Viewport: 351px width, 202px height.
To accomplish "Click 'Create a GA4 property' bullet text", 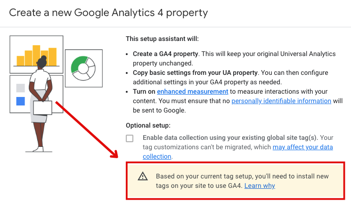I will pos(165,54).
